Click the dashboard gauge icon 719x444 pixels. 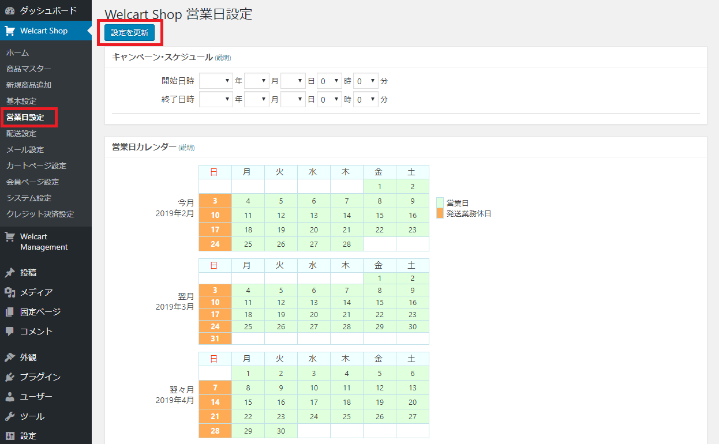[x=10, y=10]
